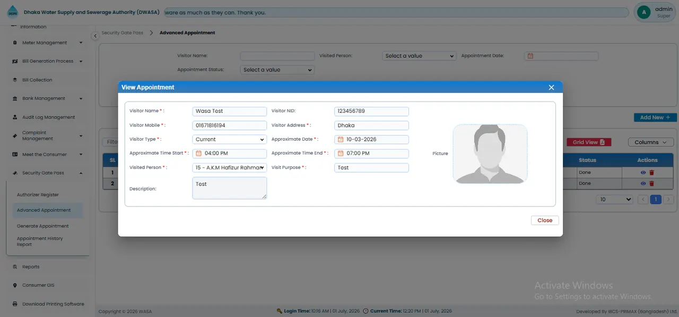Open the Visited Person filter dropdown
This screenshot has height=317, width=679.
(419, 56)
